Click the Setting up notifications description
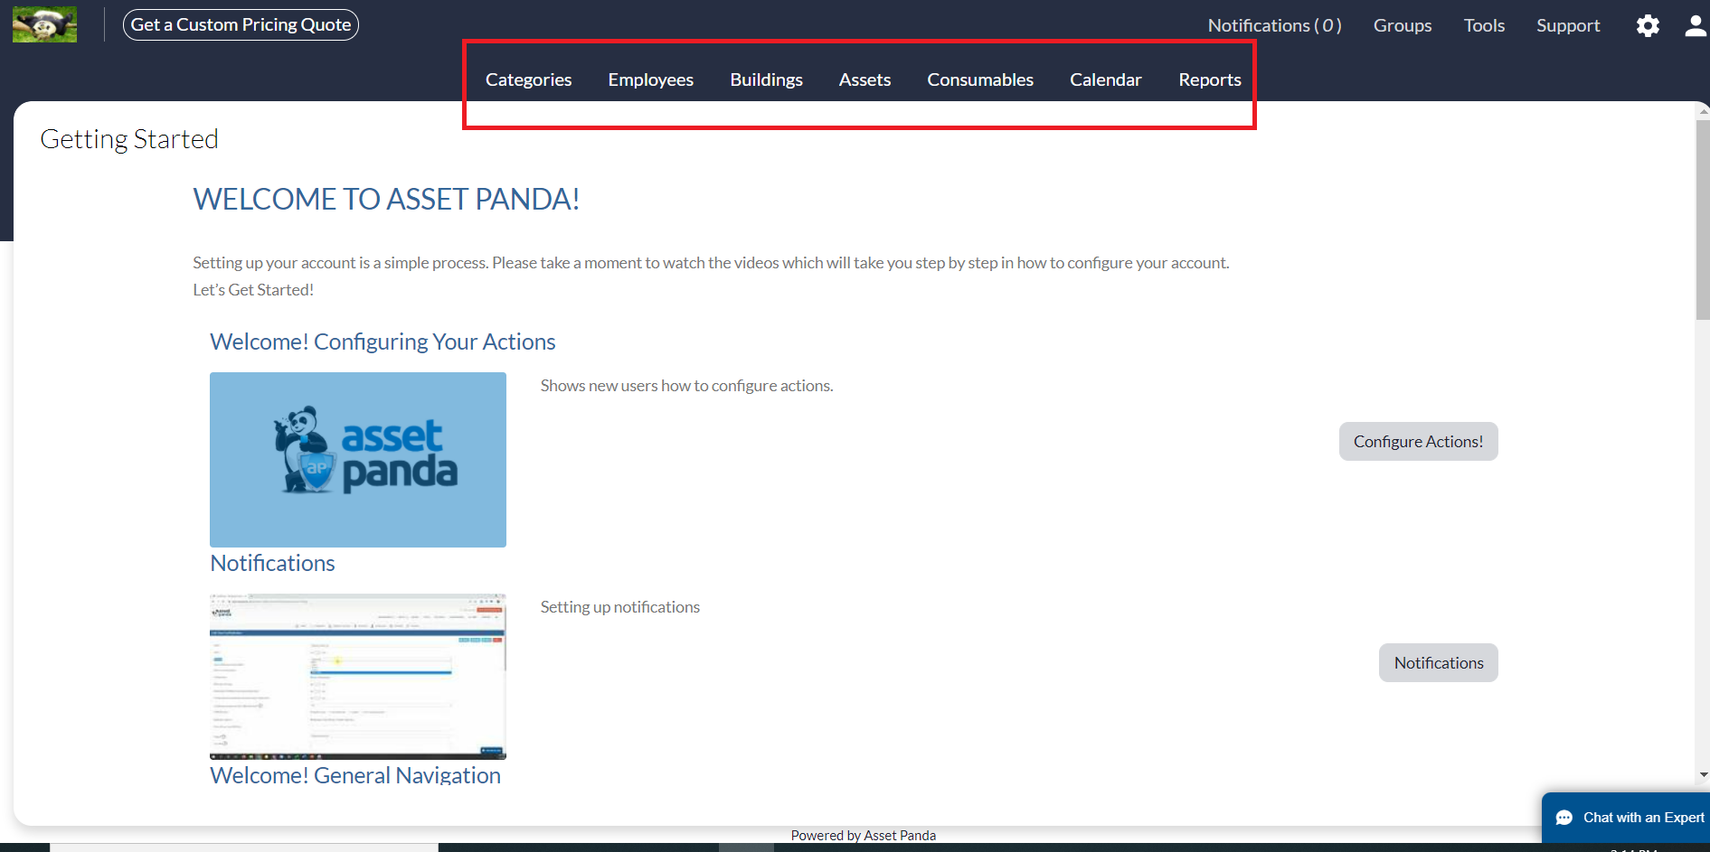Viewport: 1710px width, 852px height. (x=620, y=607)
